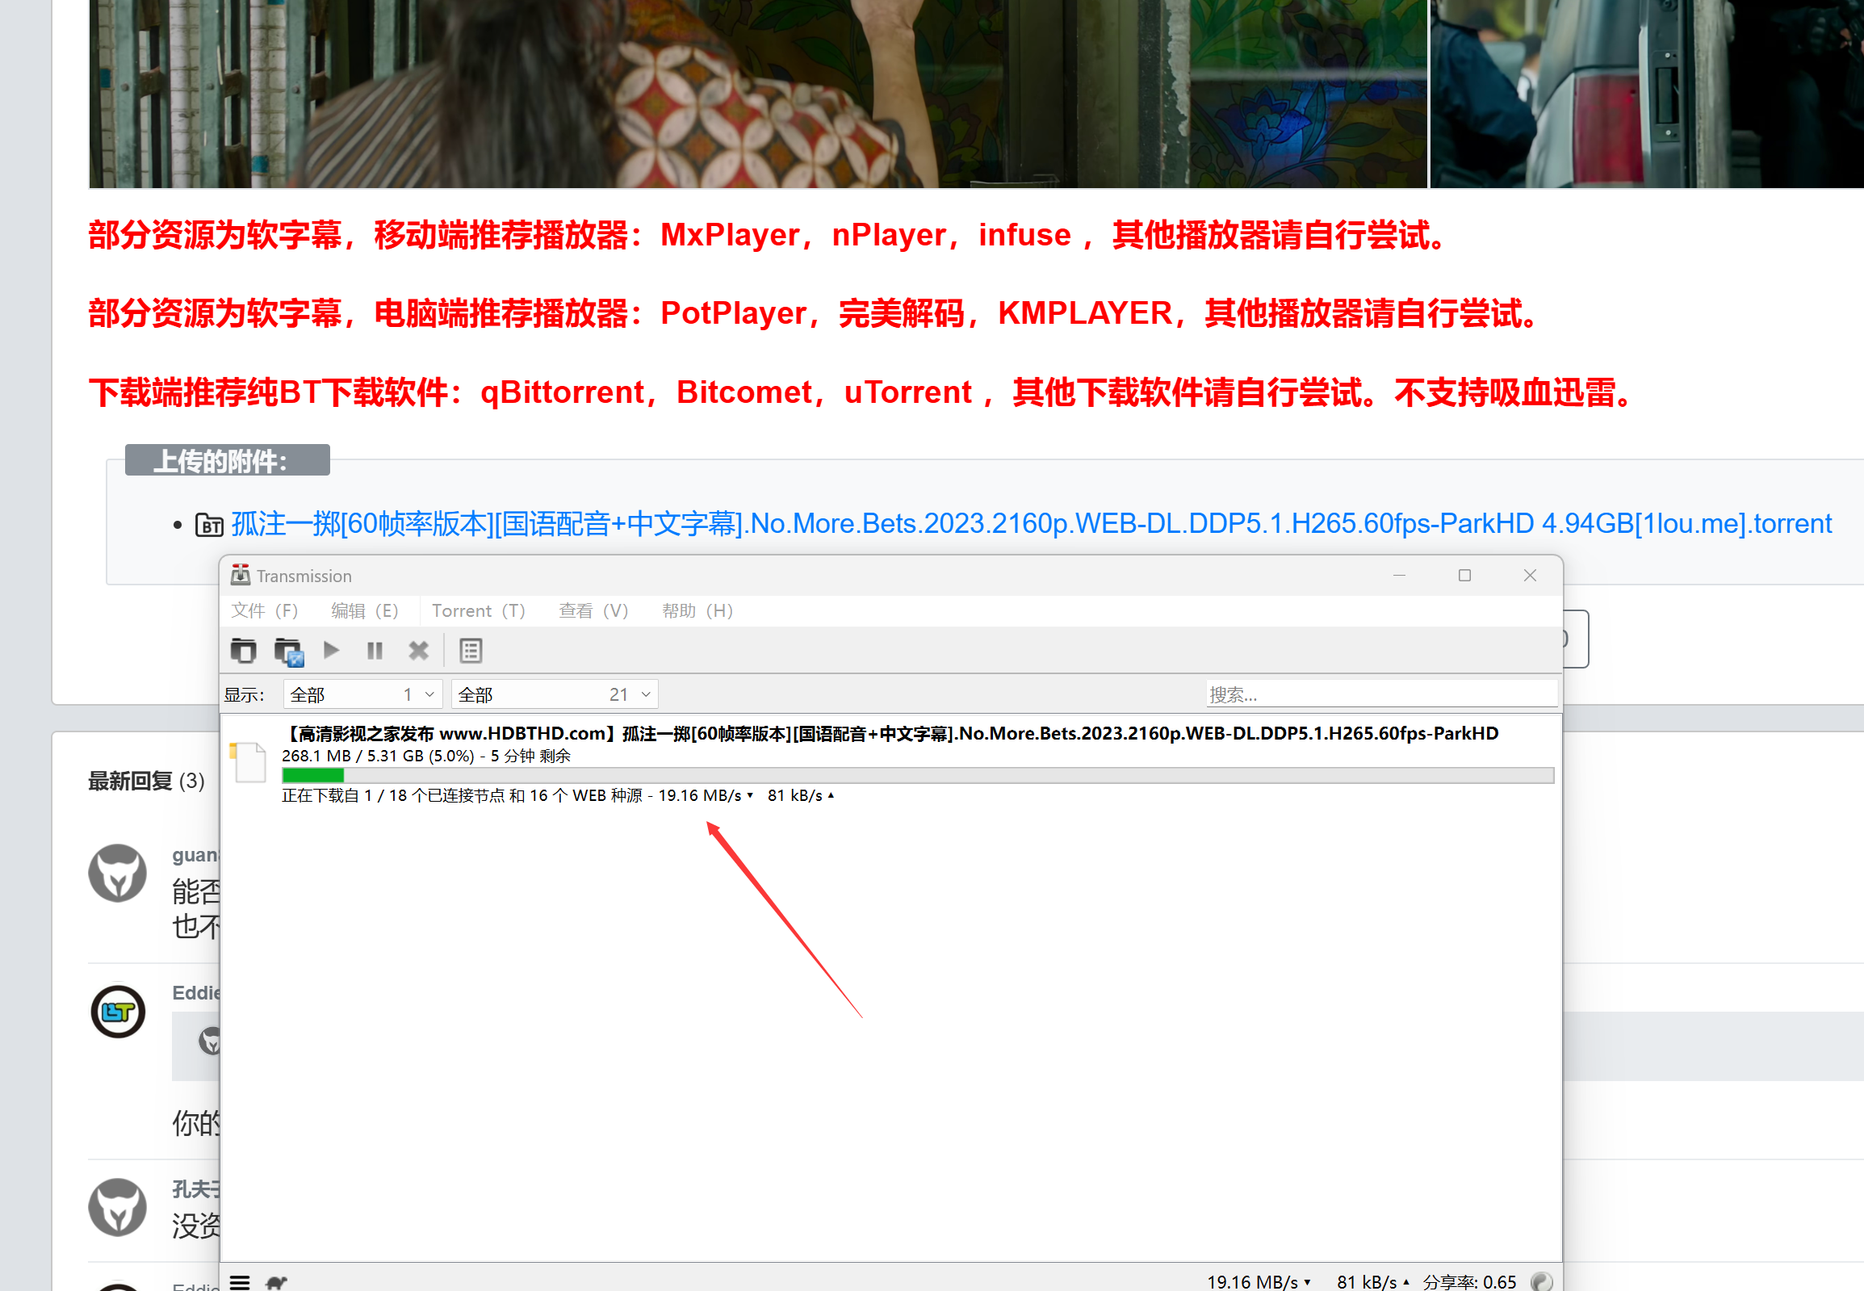Screen dimensions: 1864x1291
Task: Click the green torrent download progress bar
Action: click(918, 776)
